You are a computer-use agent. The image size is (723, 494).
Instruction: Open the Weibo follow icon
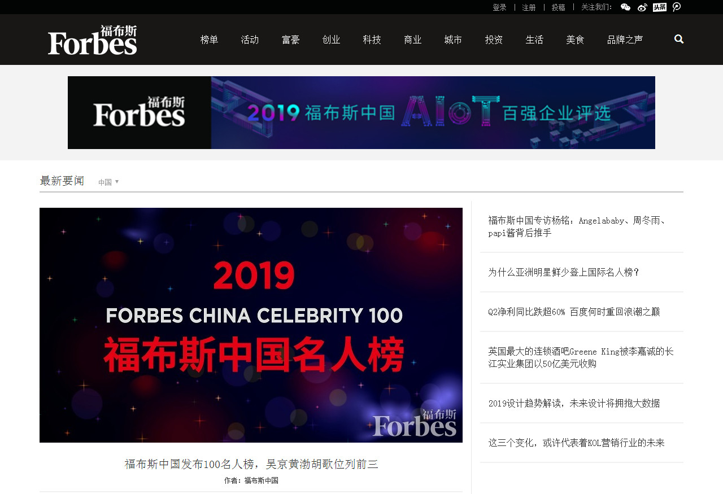tap(642, 7)
